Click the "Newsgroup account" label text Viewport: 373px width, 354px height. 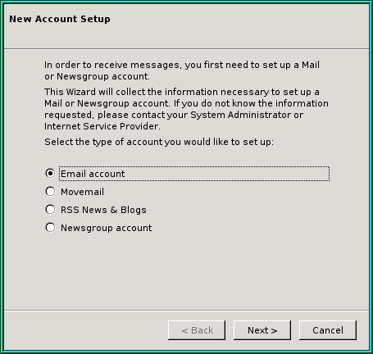click(x=106, y=228)
